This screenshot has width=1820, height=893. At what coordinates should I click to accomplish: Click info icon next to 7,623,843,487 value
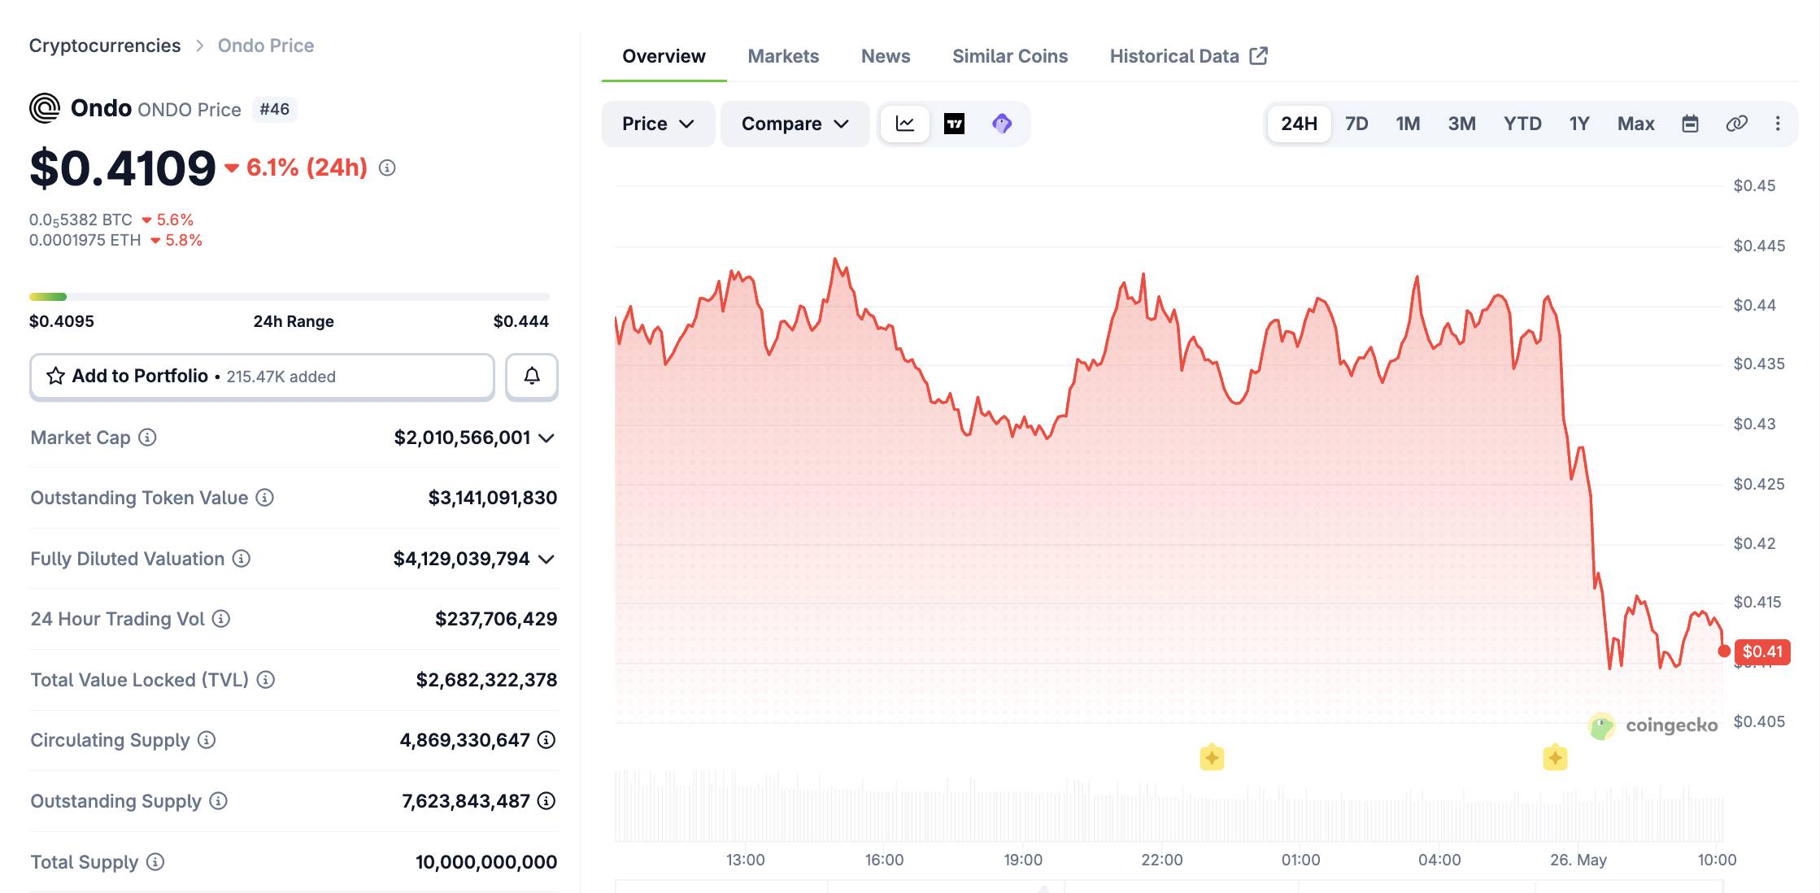click(546, 801)
